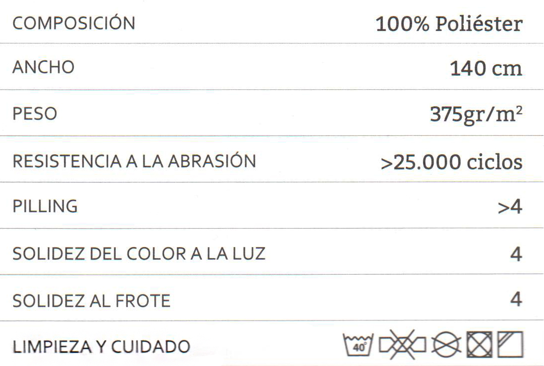The image size is (544, 366).
Task: Select the 100% Poliéster value
Action: coord(449,24)
